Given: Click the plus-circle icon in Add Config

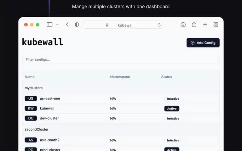Looking at the screenshot, I should pyautogui.click(x=193, y=43).
